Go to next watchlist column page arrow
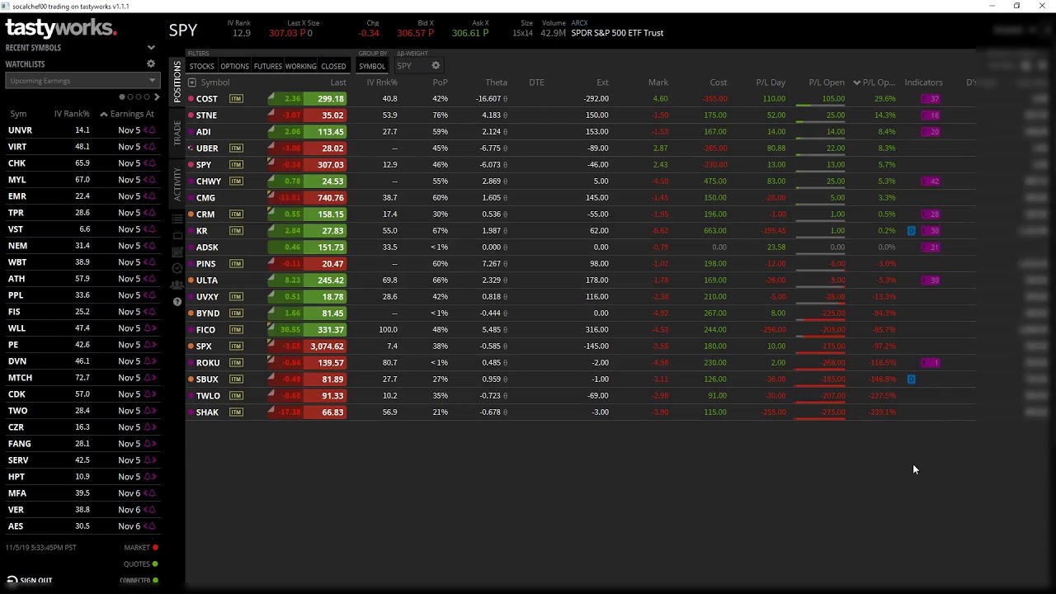Screen dimensions: 1056x594 [x=157, y=97]
